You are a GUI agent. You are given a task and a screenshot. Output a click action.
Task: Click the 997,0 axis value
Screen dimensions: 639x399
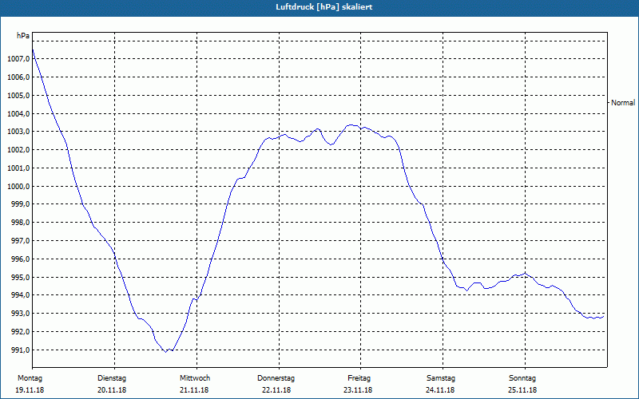click(x=20, y=241)
